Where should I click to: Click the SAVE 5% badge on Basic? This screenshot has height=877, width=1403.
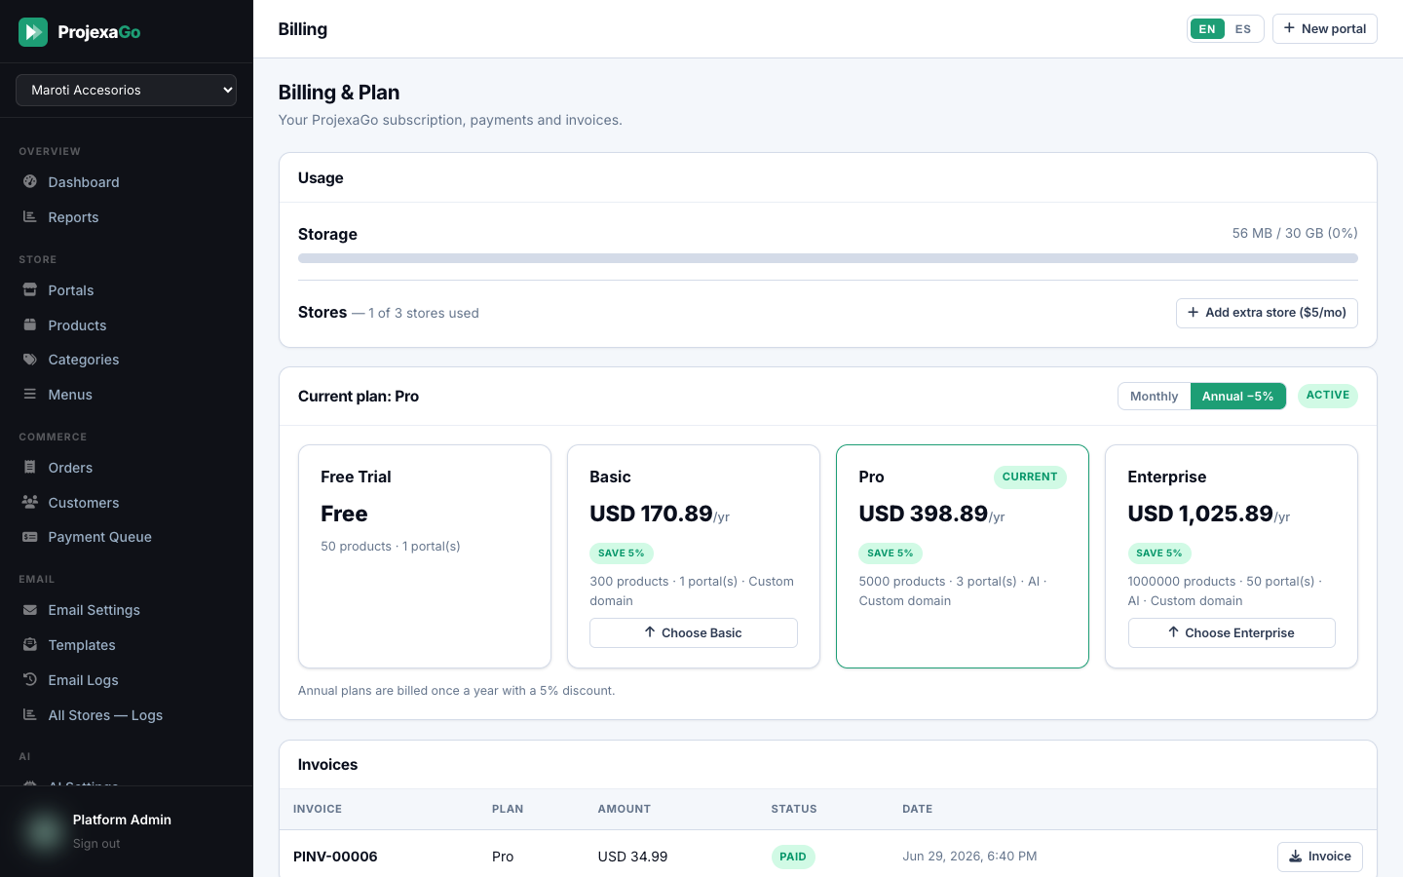tap(622, 553)
